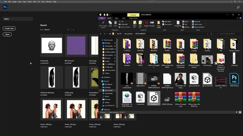Click Select none in ribbon
The image size is (243, 136).
[x=197, y=24]
